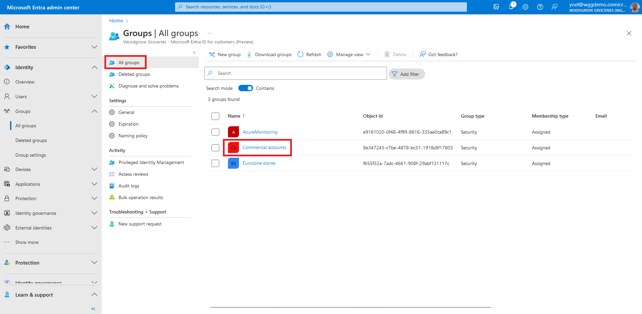Sort the list by Name column header
This screenshot has height=314, width=642.
[x=234, y=116]
